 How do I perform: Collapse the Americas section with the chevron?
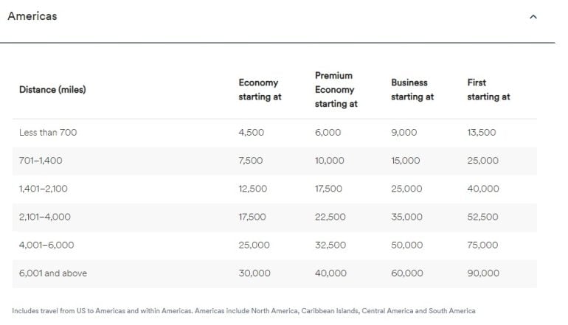point(533,17)
